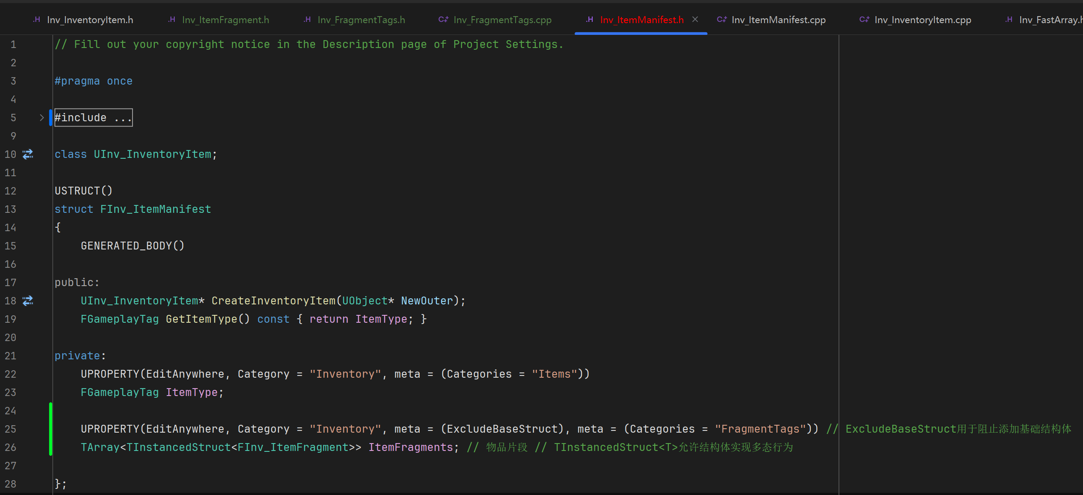Click the blue change marker on line 5
The height and width of the screenshot is (495, 1083).
(x=51, y=118)
